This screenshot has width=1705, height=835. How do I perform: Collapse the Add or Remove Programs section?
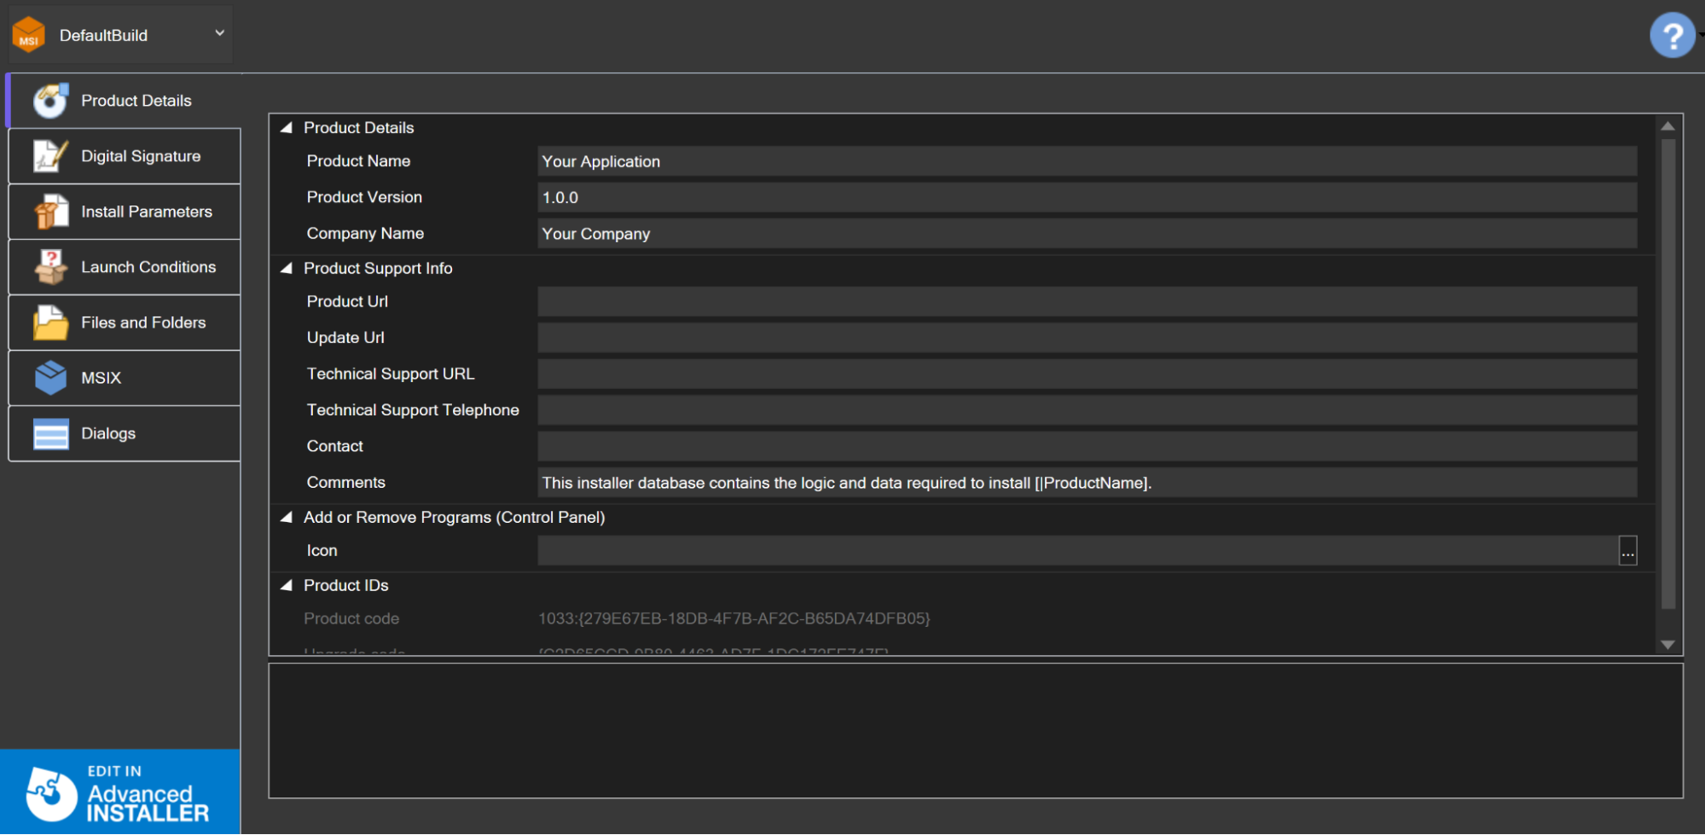[287, 517]
